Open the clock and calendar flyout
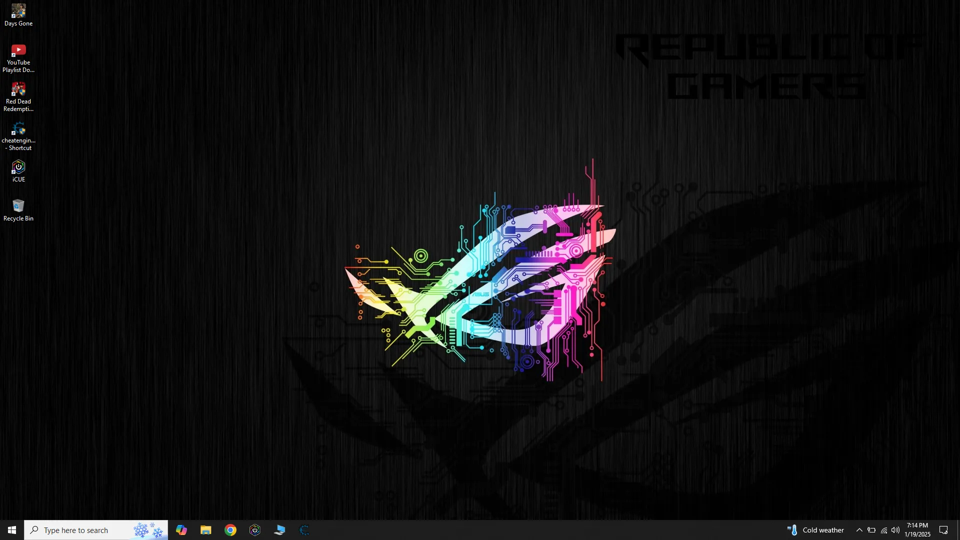The image size is (960, 540). click(x=917, y=530)
